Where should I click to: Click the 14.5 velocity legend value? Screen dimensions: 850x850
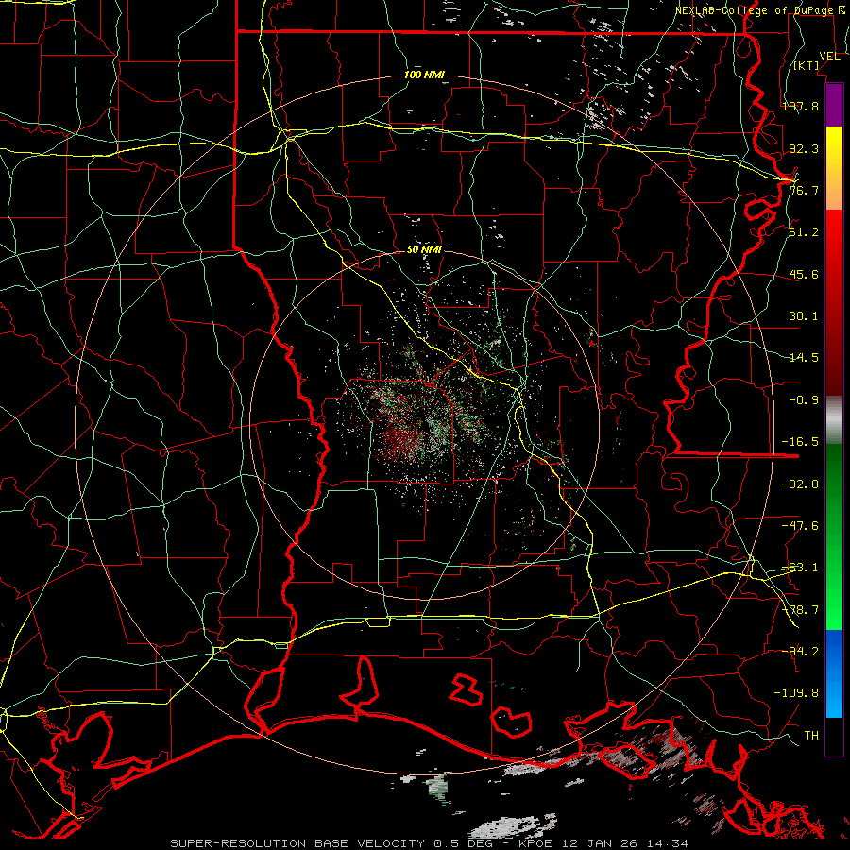804,358
